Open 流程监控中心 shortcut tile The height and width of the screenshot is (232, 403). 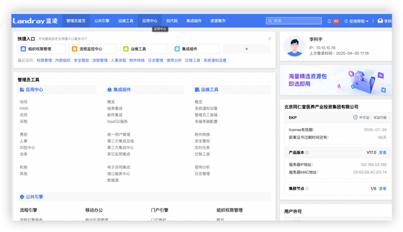coord(93,49)
